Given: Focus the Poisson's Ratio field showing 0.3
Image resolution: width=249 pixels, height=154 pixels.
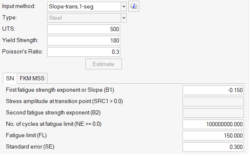Looking at the screenshot, I should (x=84, y=52).
